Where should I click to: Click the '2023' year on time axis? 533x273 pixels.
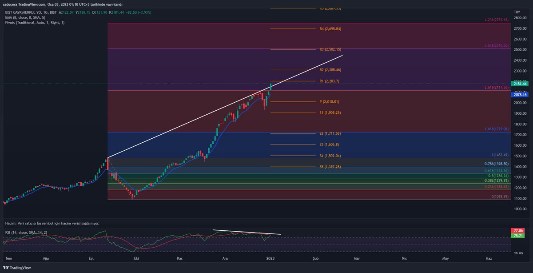coord(270,258)
